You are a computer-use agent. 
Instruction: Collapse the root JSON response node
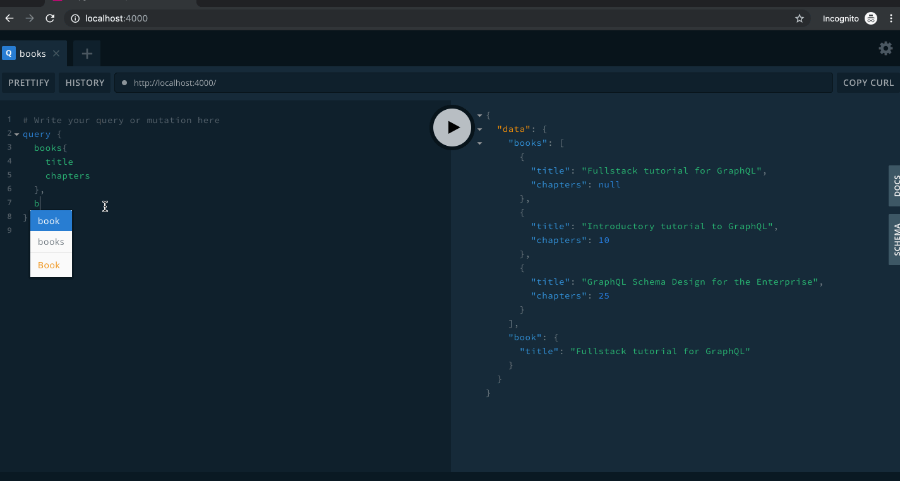point(480,115)
